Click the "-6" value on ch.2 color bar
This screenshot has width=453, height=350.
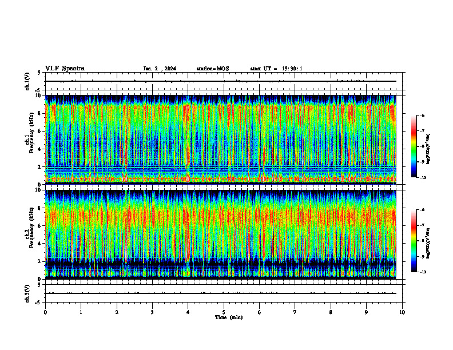point(422,210)
